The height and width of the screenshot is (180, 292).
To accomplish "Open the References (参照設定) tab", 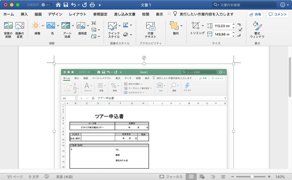I will [x=100, y=14].
